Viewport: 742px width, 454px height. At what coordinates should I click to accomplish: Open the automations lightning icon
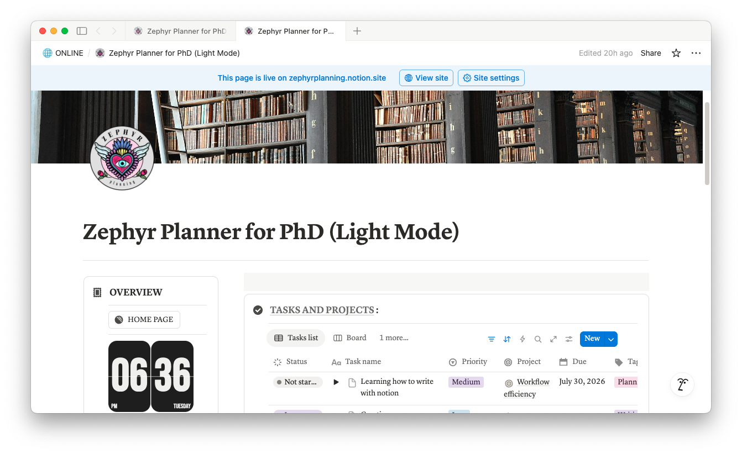522,339
